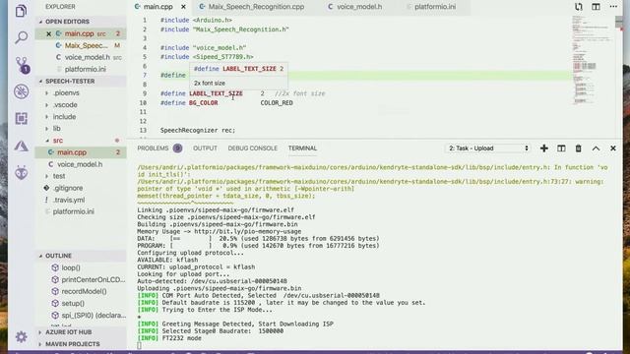Click the pio-memory-usage URL in terminal

247,231
